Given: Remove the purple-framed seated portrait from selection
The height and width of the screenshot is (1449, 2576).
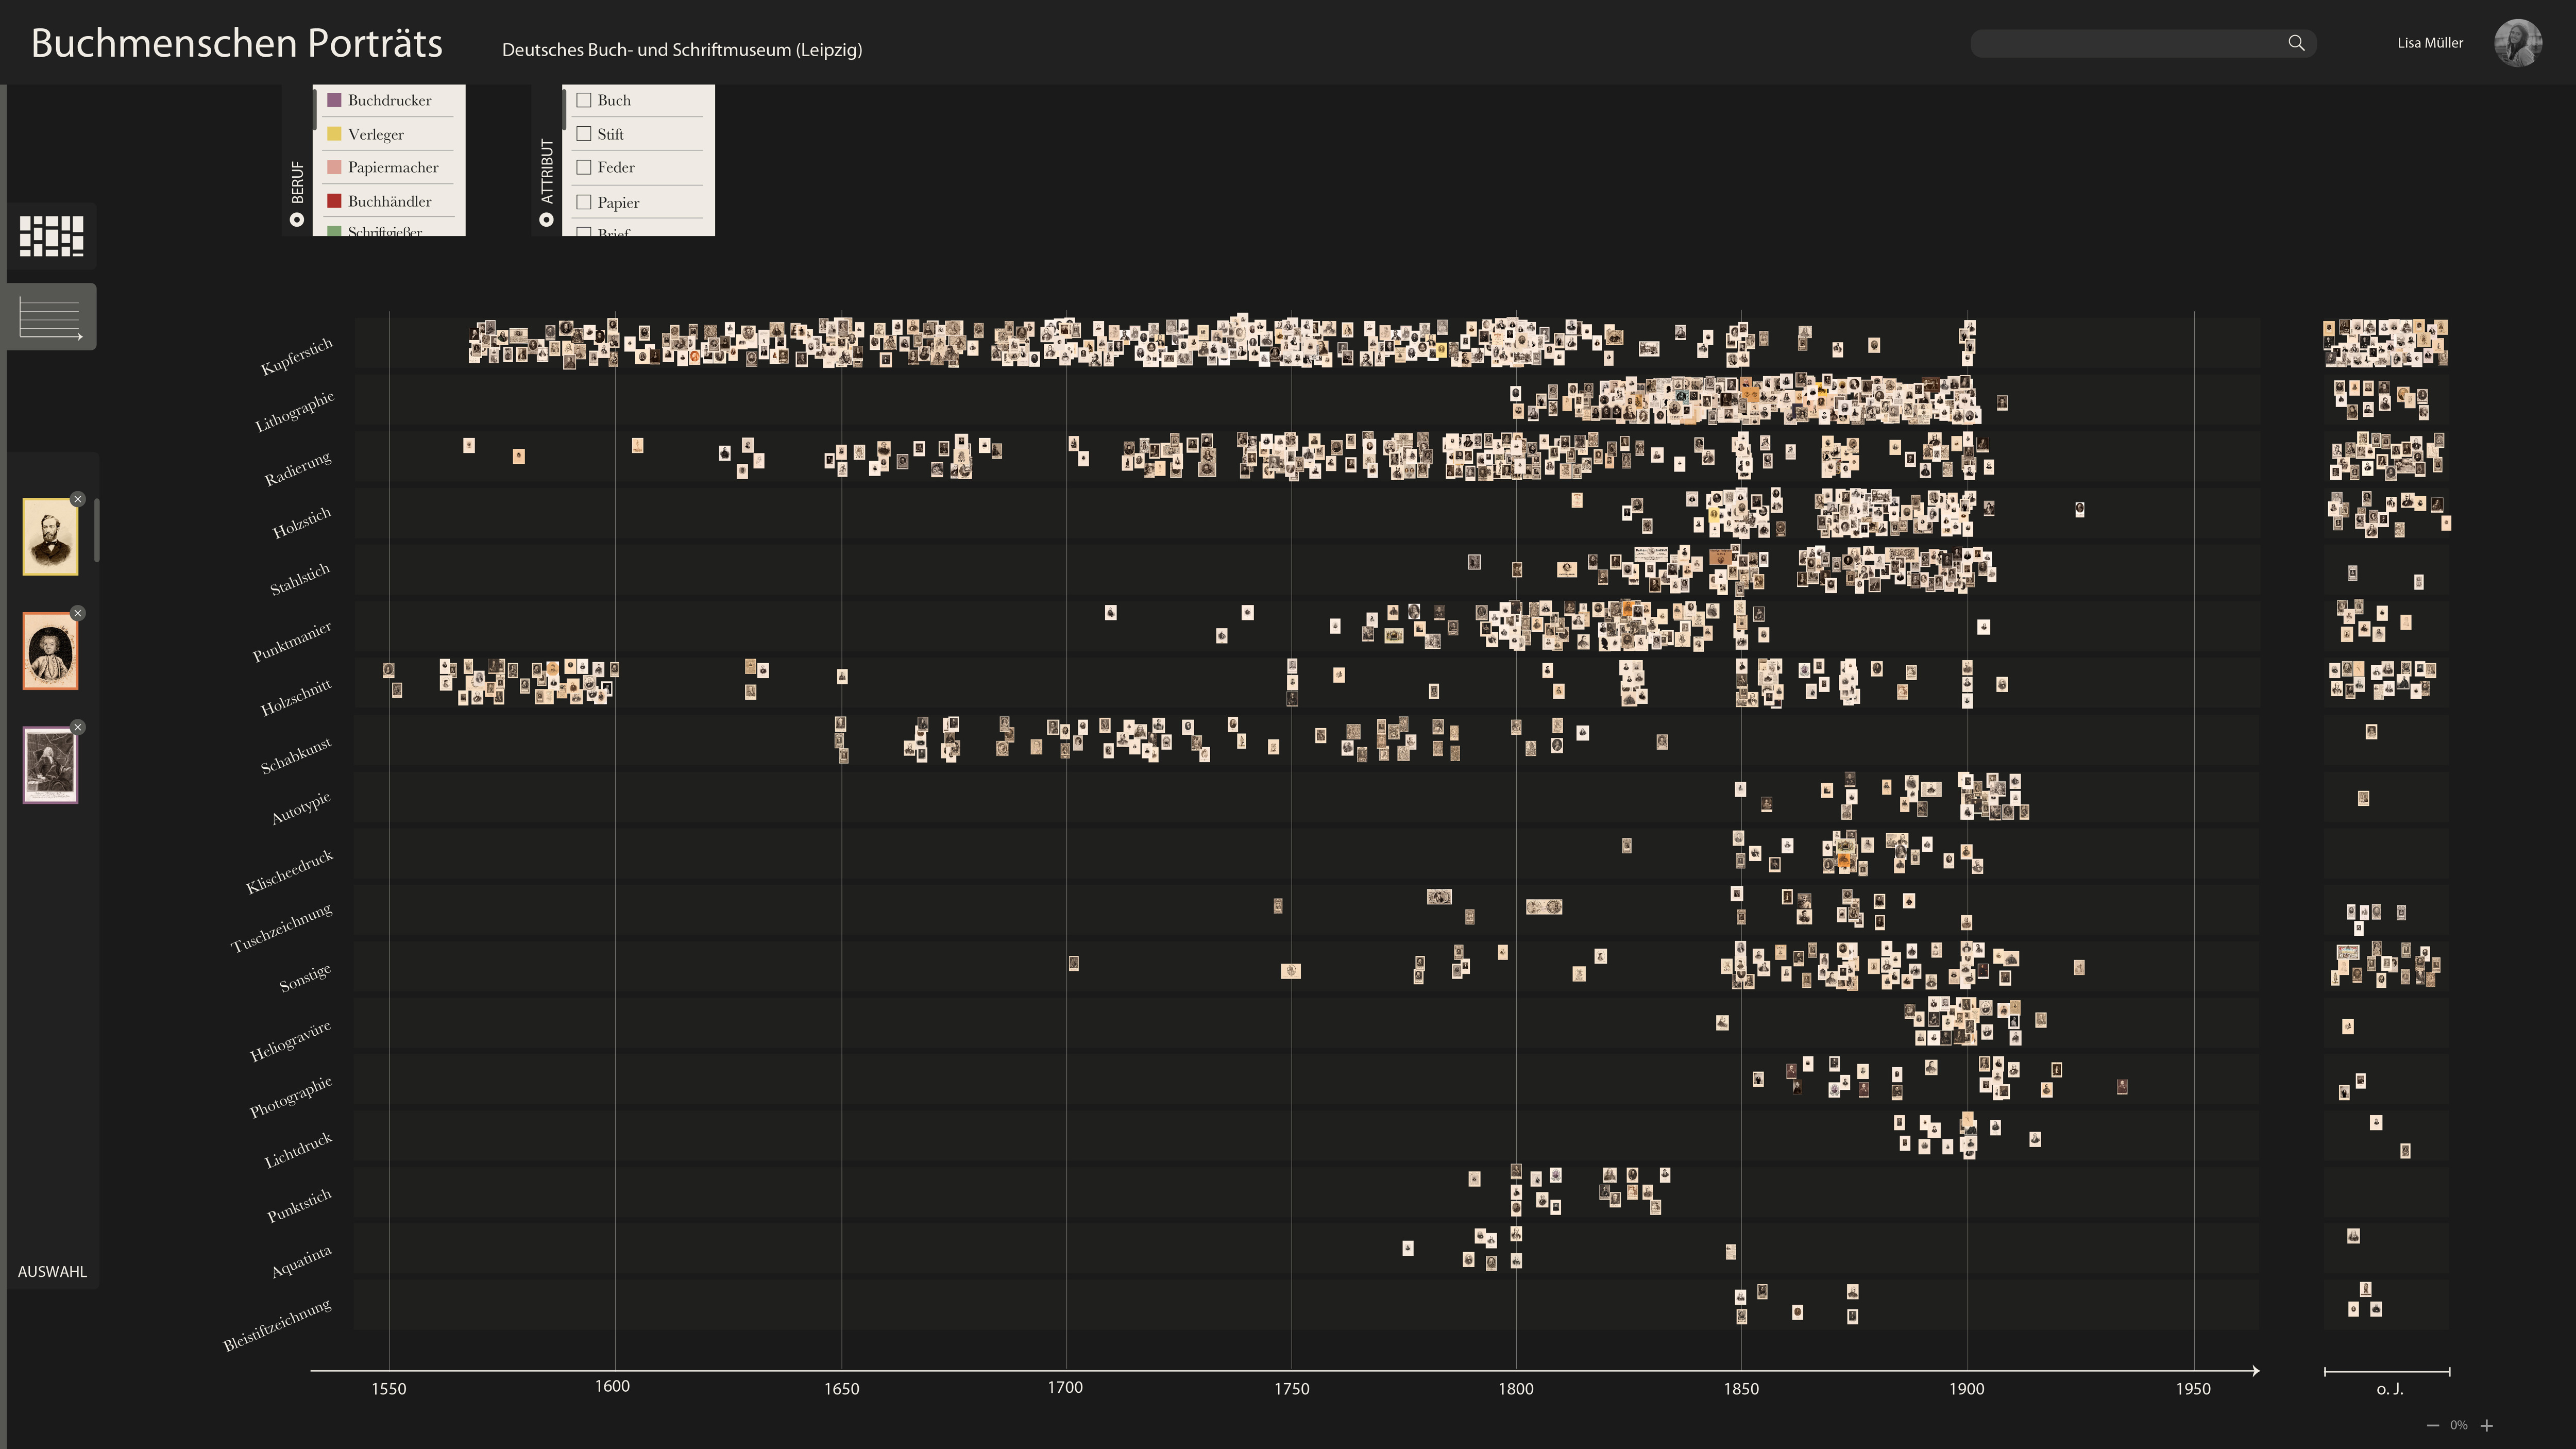Looking at the screenshot, I should [x=78, y=727].
